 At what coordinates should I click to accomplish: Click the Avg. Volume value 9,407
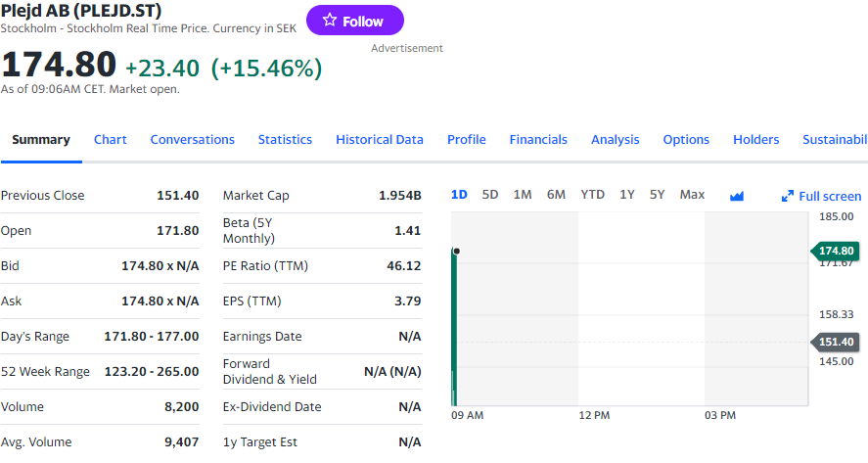[182, 442]
